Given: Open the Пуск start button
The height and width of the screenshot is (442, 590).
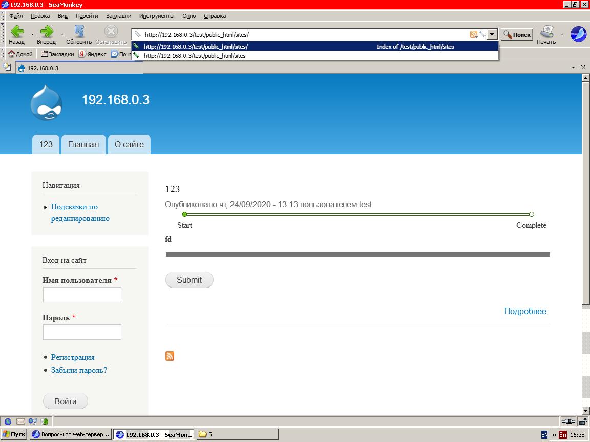Looking at the screenshot, I should coord(14,434).
